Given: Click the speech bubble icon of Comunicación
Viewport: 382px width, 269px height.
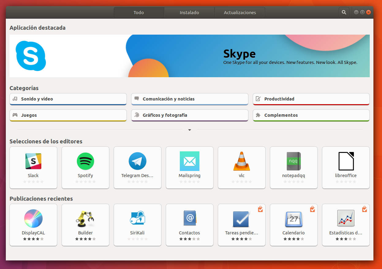Looking at the screenshot, I should pyautogui.click(x=137, y=99).
